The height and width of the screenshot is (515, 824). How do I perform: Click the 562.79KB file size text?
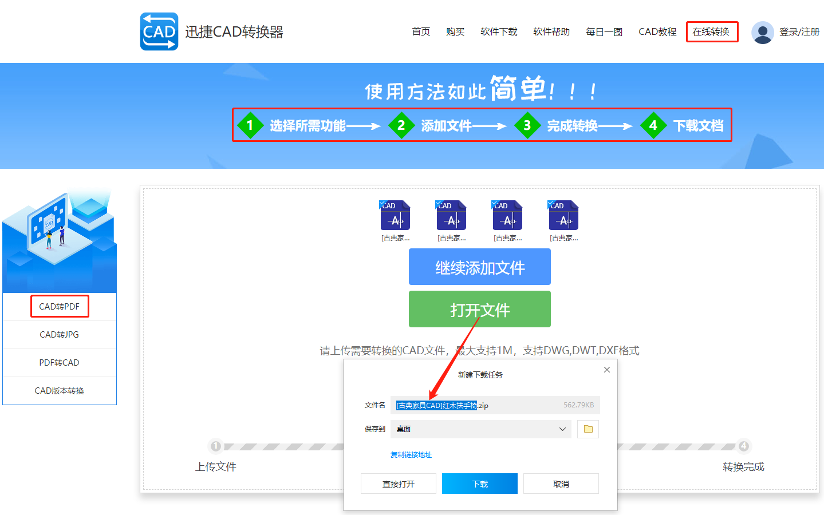[x=578, y=405]
